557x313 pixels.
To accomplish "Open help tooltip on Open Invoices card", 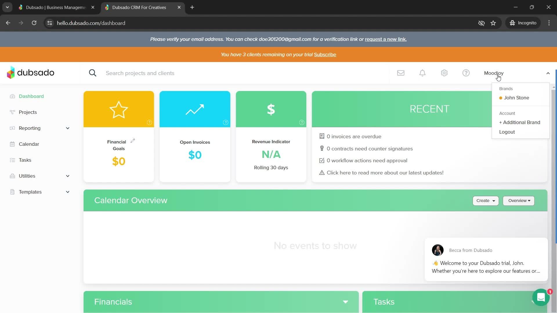I will click(x=225, y=122).
